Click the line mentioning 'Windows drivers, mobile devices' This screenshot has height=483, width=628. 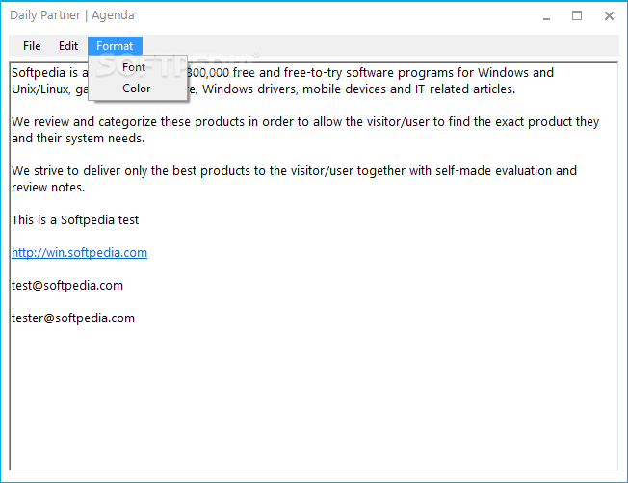(x=353, y=89)
